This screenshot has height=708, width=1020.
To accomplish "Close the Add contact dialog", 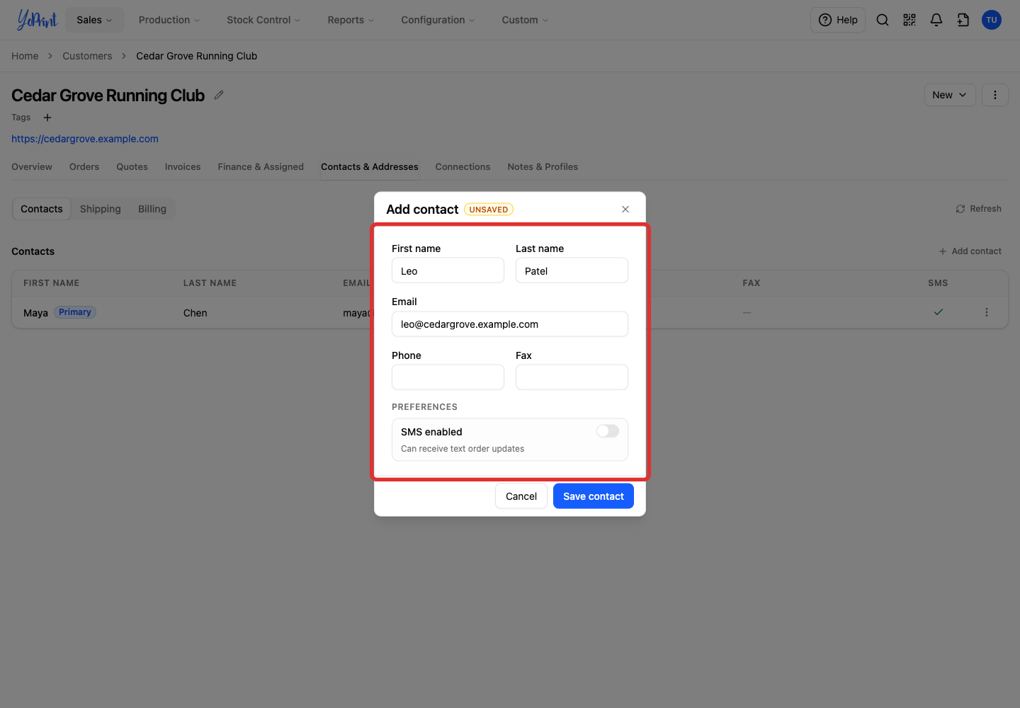I will (625, 209).
